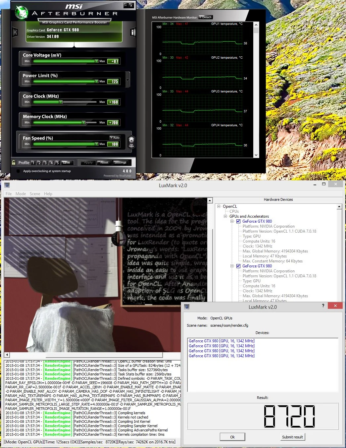Screen dimensions: 346x448
Task: Click the MSI Afterburner dragon logo
Action: [21, 13]
